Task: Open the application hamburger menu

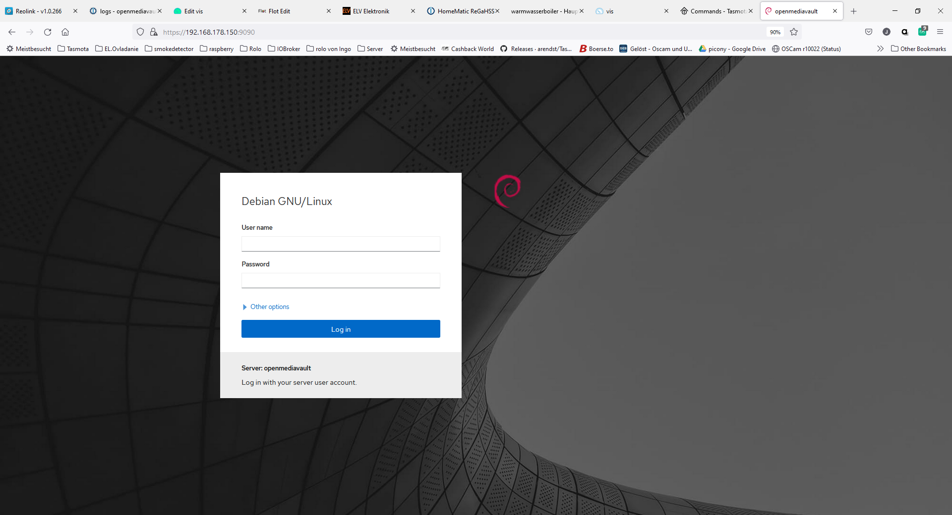Action: click(x=940, y=32)
